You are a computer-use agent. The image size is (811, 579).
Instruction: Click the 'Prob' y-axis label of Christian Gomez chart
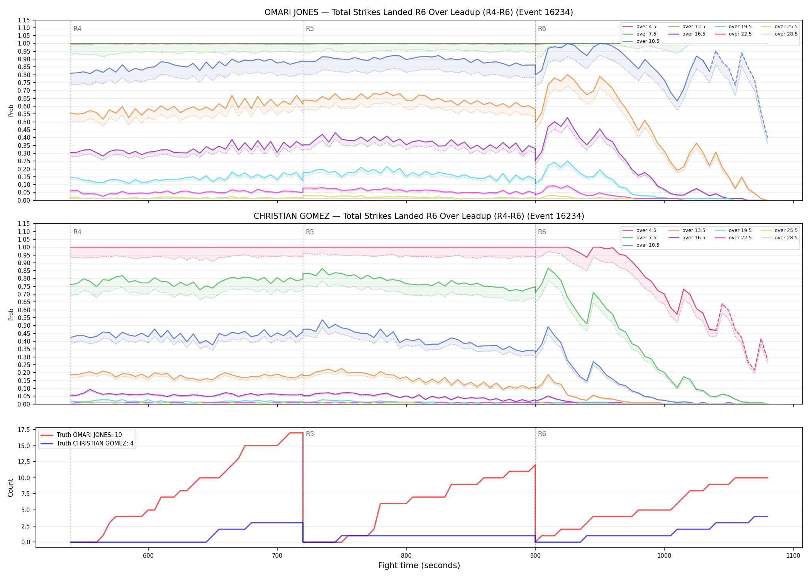click(x=11, y=314)
